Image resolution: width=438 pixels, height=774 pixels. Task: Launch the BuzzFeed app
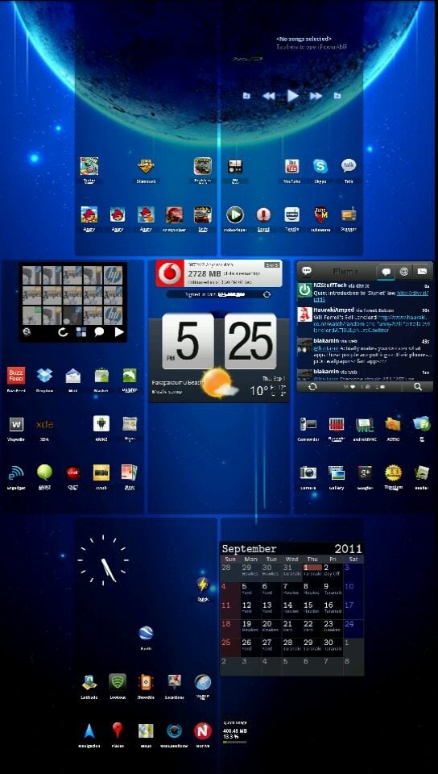tap(16, 376)
